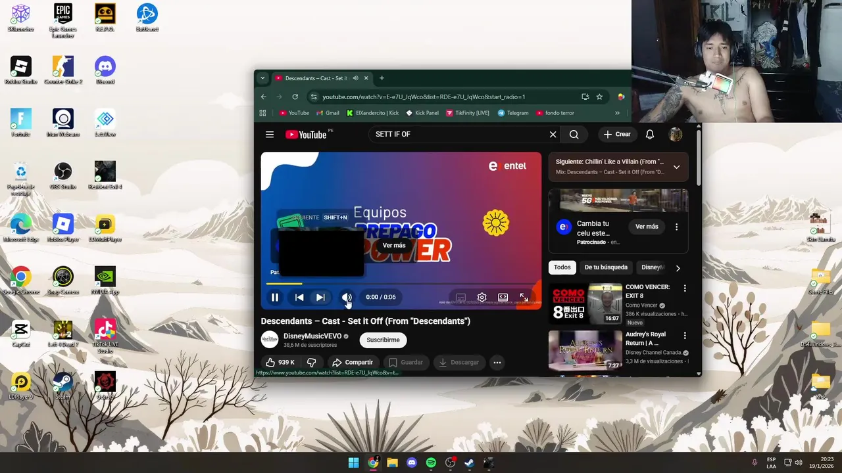Image resolution: width=842 pixels, height=473 pixels.
Task: Click Ver más on the video ad
Action: click(x=394, y=246)
